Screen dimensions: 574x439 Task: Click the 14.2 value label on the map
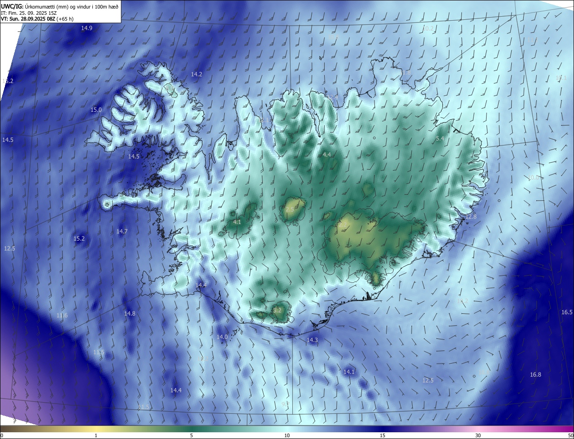(196, 75)
